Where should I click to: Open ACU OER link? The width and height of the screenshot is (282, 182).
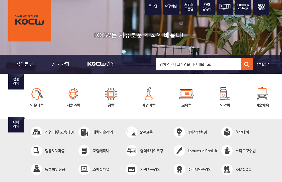tap(261, 7)
